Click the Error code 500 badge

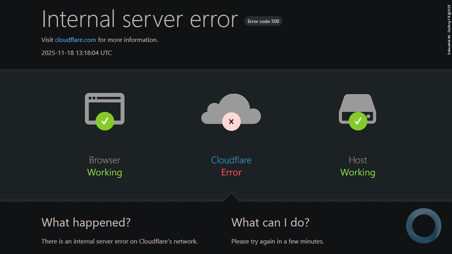coord(263,21)
